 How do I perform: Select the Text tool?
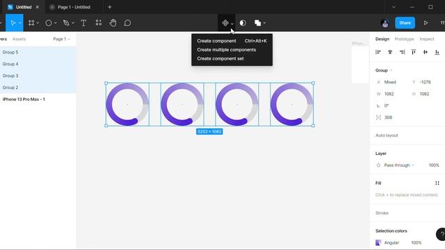click(83, 23)
